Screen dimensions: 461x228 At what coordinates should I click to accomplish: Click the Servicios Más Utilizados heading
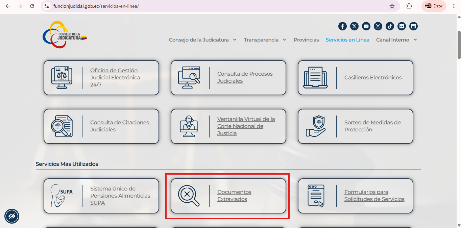pos(67,164)
